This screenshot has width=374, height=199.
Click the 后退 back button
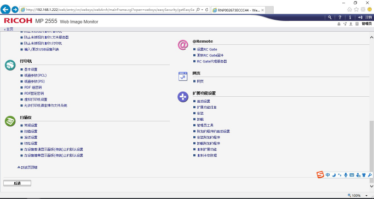17,183
